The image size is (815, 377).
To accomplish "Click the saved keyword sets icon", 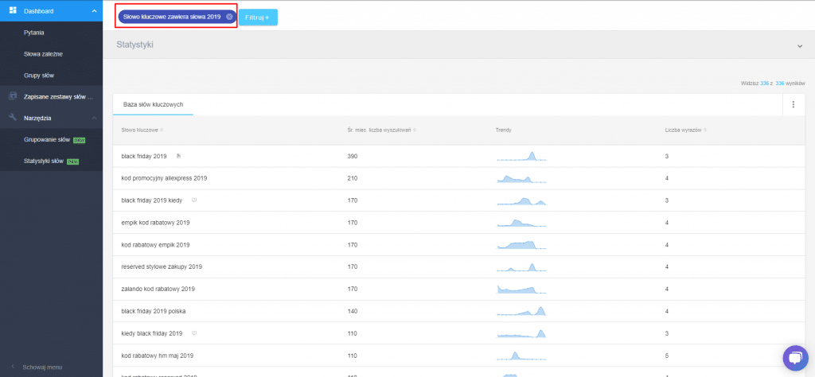I will (13, 96).
